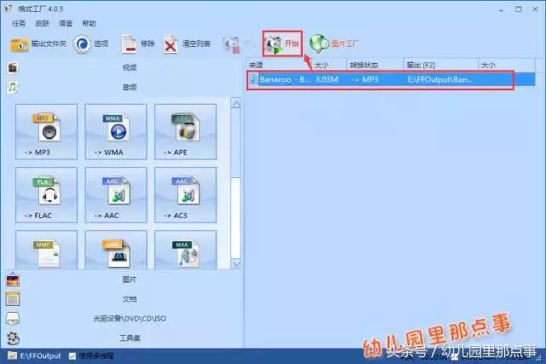Click the music note icon of Banaroo row
Screen dimensions: 546x364
[x=253, y=79]
